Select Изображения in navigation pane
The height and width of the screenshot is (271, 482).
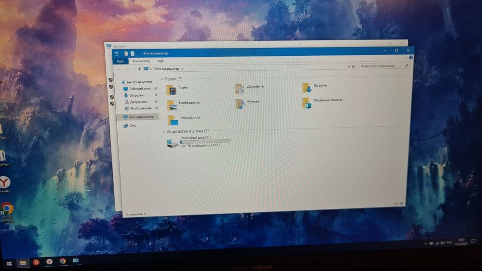[x=138, y=108]
